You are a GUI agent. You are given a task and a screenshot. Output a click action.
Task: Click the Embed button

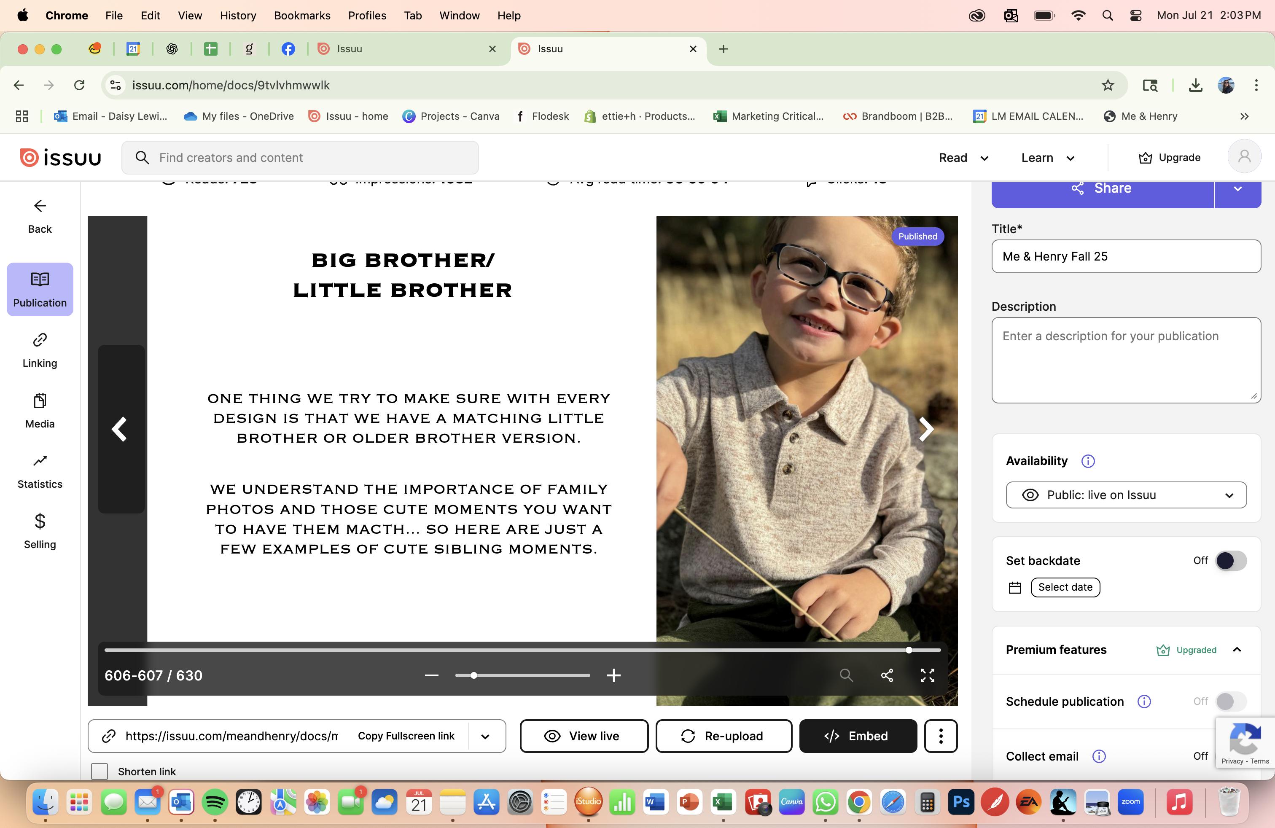click(857, 737)
